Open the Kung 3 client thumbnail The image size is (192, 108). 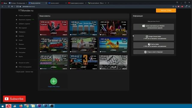83,62
